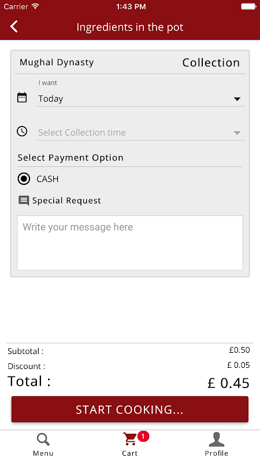Image resolution: width=260 pixels, height=462 pixels.
Task: Tap the CASH payment label
Action: [x=47, y=179]
